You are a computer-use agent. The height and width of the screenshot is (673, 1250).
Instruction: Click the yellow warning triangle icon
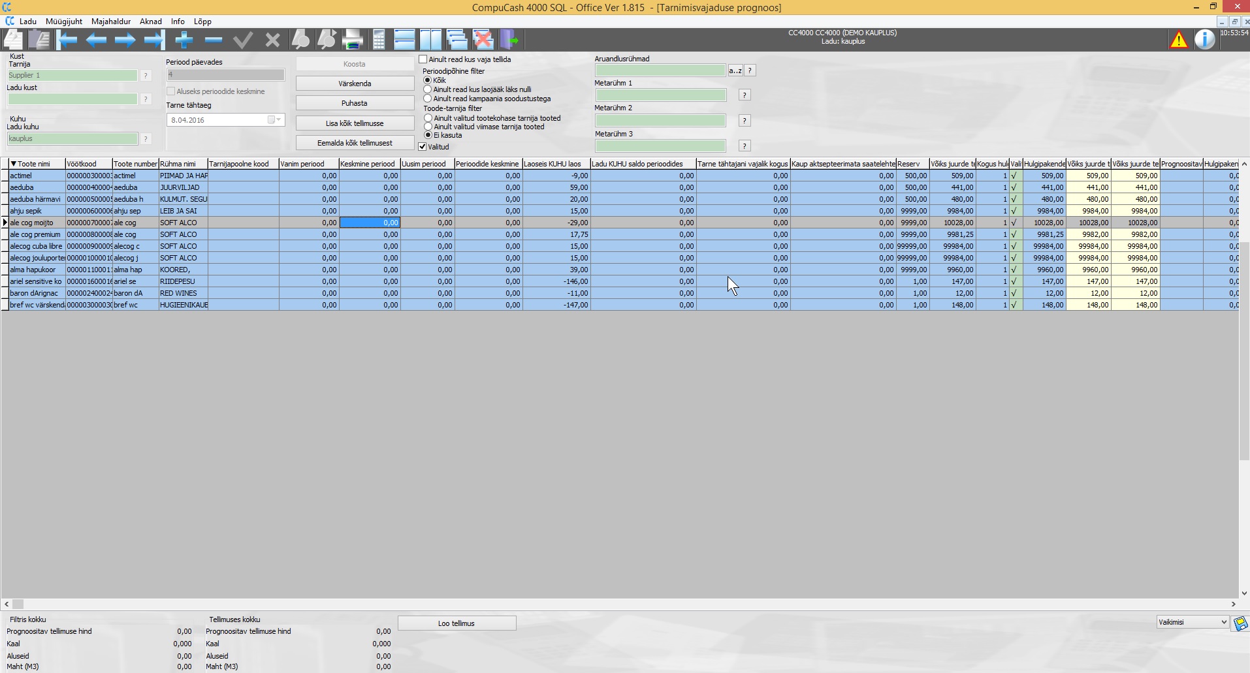pos(1179,40)
